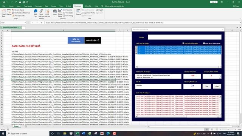This screenshot has height=136, width=242.
Task: Start Record Macro
Action: point(18,10)
